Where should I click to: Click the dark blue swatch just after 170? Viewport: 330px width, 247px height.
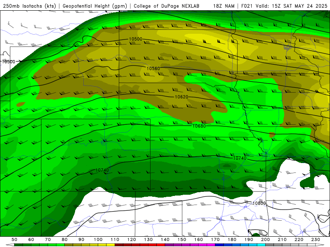coord(219,245)
